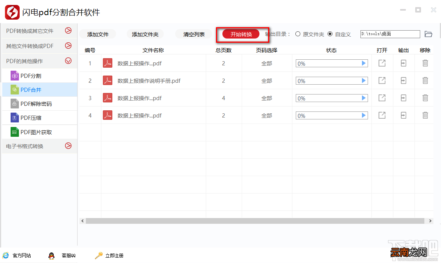The width and height of the screenshot is (441, 263).
Task: Remove row 3 with its trash icon
Action: (x=425, y=98)
